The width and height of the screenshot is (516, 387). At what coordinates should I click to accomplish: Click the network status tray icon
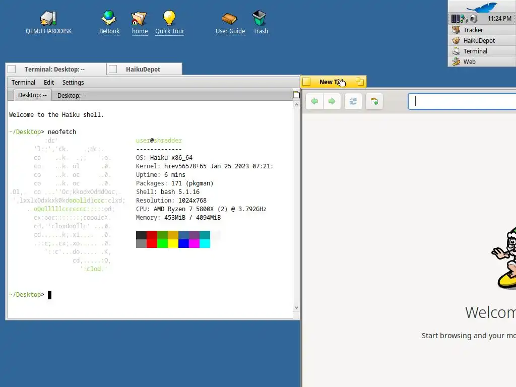click(464, 19)
